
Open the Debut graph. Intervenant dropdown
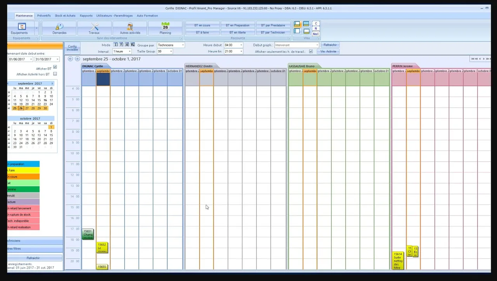click(317, 45)
